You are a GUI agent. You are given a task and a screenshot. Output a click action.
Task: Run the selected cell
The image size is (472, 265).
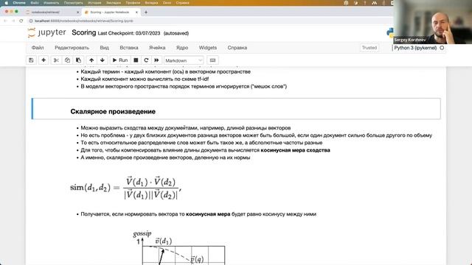(120, 60)
